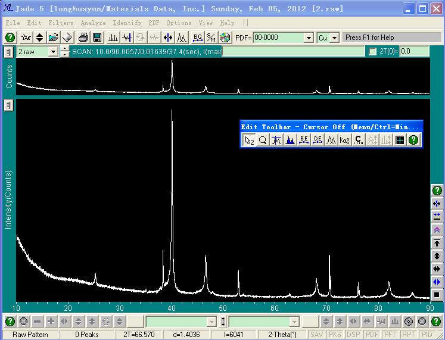The image size is (445, 340).
Task: Click the blue filled peaks icon in Edit Toolbar
Action: pos(290,140)
